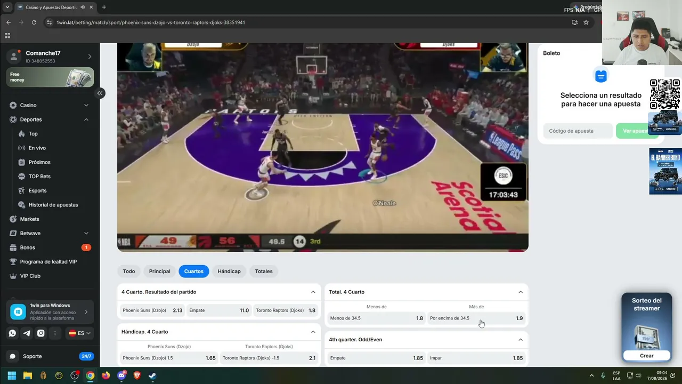Open the Telegram channel icon

coord(27,333)
